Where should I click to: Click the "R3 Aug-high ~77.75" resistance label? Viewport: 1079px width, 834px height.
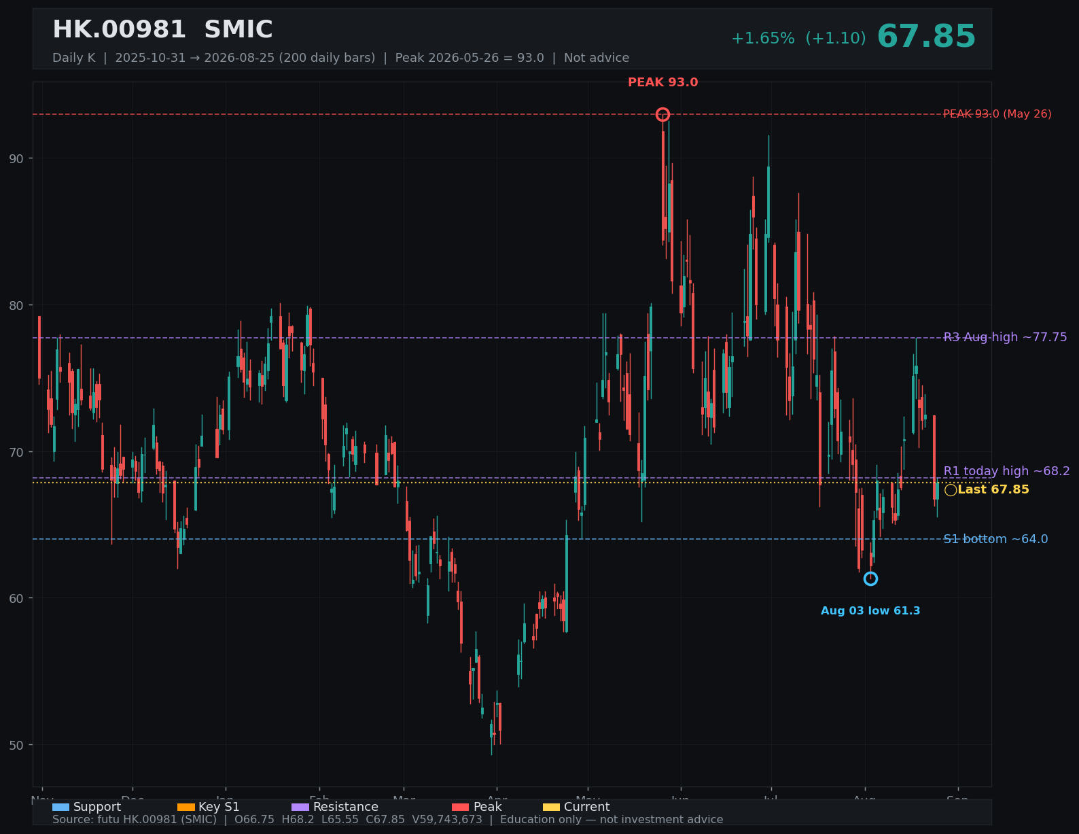point(1005,337)
